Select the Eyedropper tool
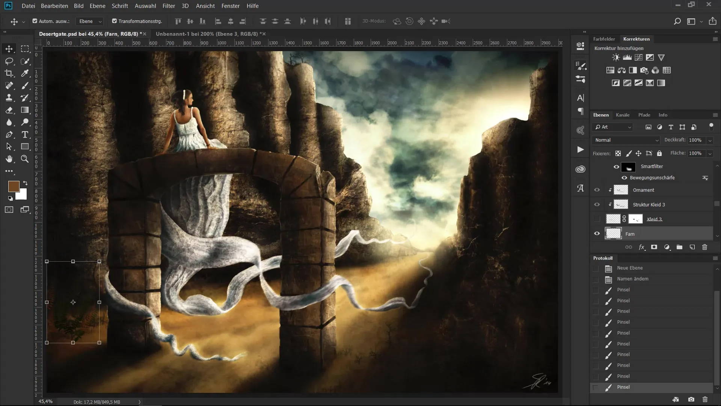Image resolution: width=721 pixels, height=406 pixels. (x=25, y=73)
